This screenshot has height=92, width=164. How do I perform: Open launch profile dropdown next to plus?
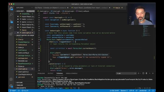click(140, 73)
